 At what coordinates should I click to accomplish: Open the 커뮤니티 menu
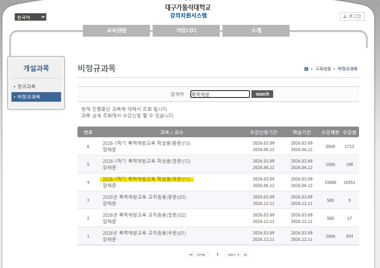[x=186, y=31]
